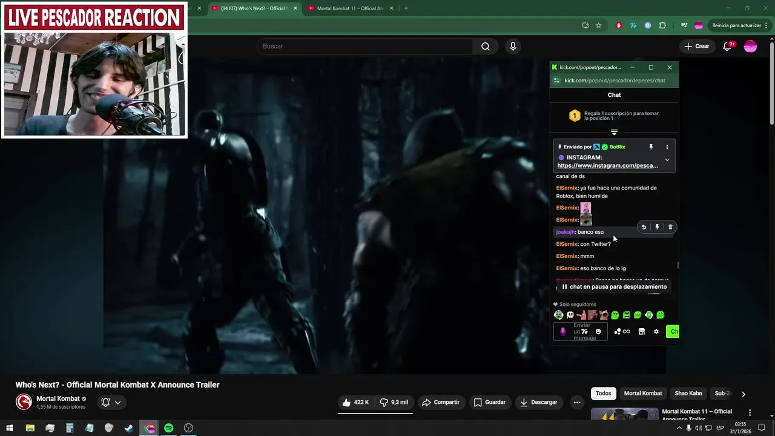The image size is (775, 436).
Task: Click Reinicia para actualizar
Action: point(736,25)
